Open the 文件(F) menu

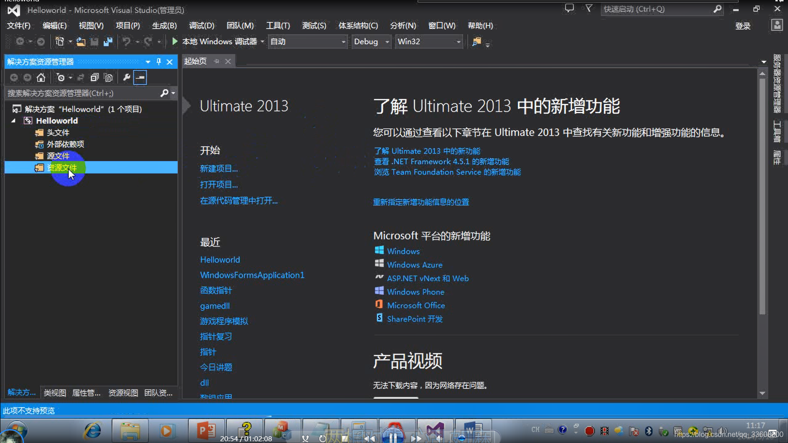point(18,26)
